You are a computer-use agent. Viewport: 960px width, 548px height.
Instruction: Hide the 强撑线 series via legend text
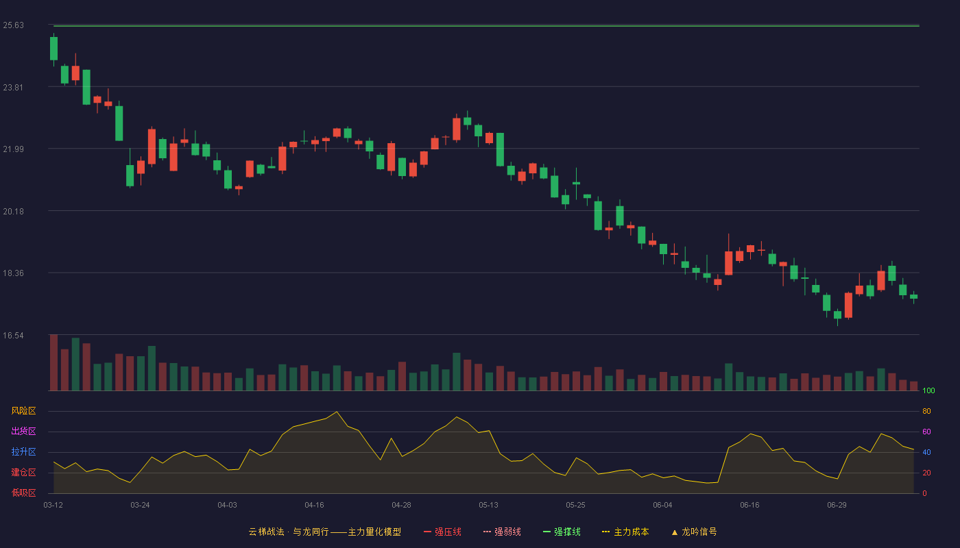tap(567, 532)
